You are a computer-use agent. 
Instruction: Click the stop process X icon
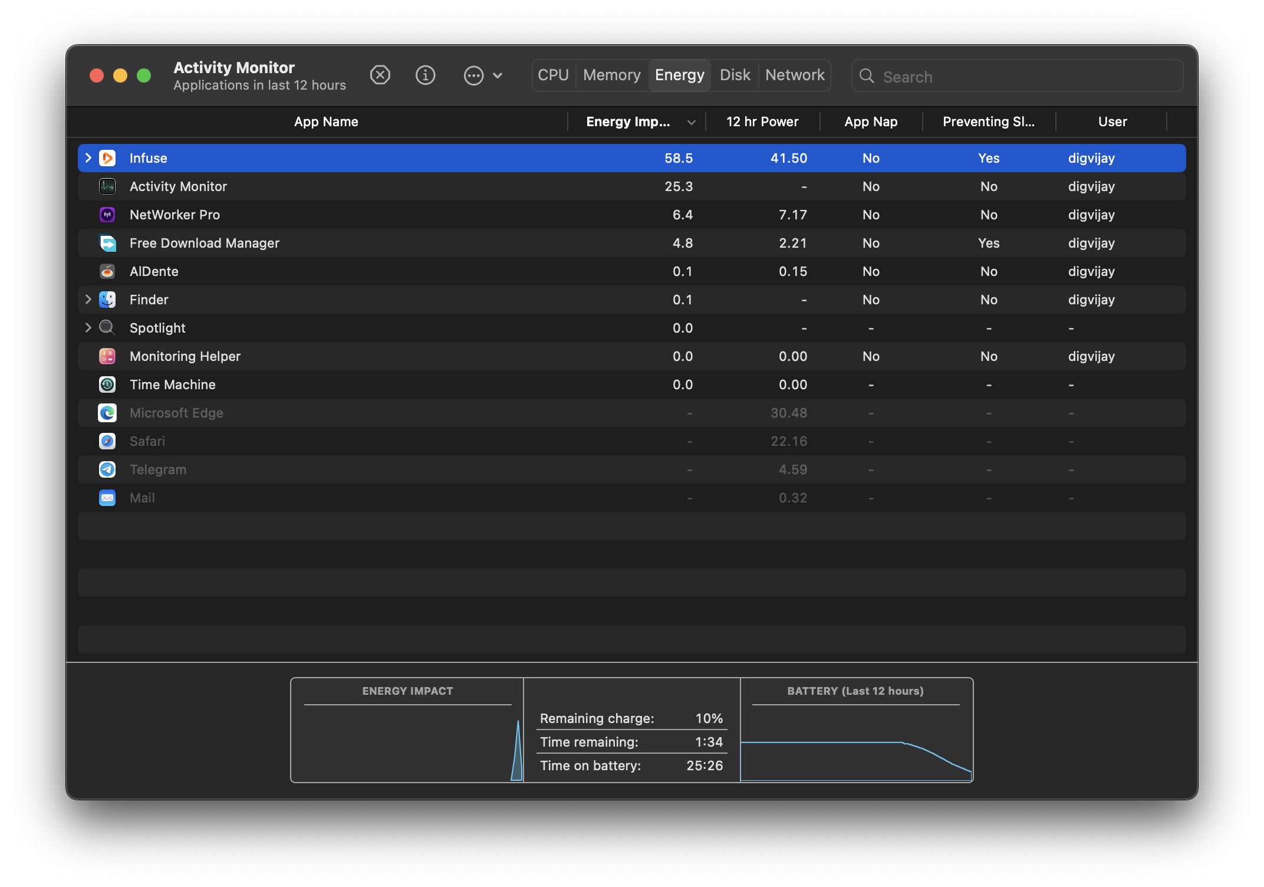[380, 75]
